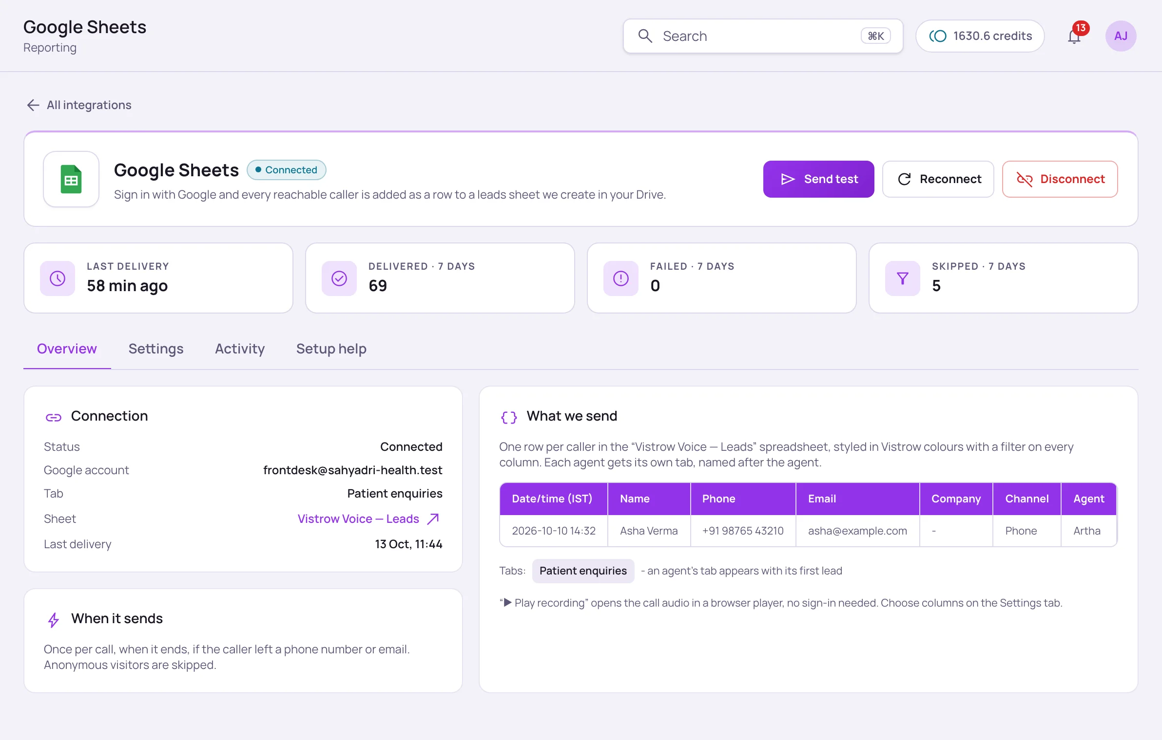Click the Connected status badge
Image resolution: width=1162 pixels, height=740 pixels.
pos(287,170)
